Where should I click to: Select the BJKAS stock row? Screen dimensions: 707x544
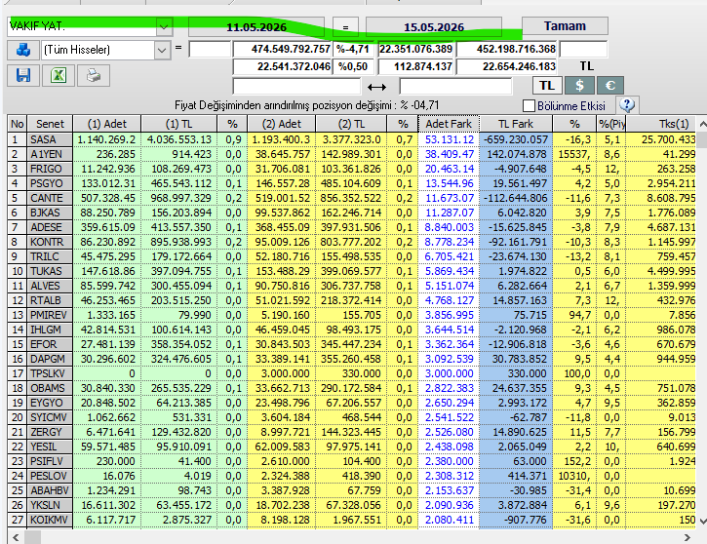tap(352, 213)
